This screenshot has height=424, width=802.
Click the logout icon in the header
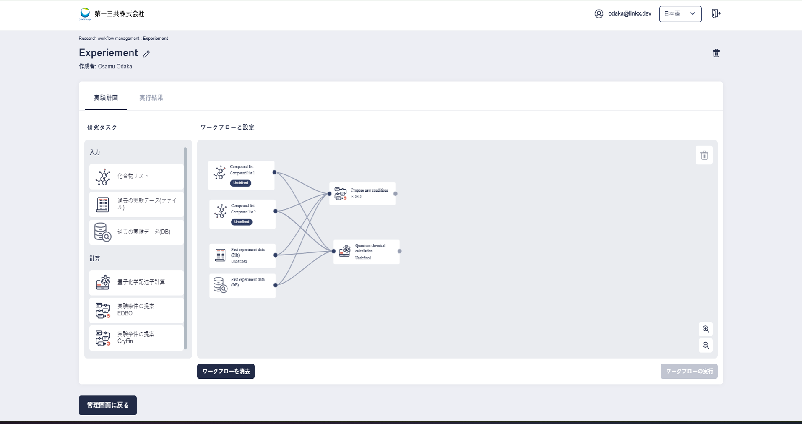(716, 14)
